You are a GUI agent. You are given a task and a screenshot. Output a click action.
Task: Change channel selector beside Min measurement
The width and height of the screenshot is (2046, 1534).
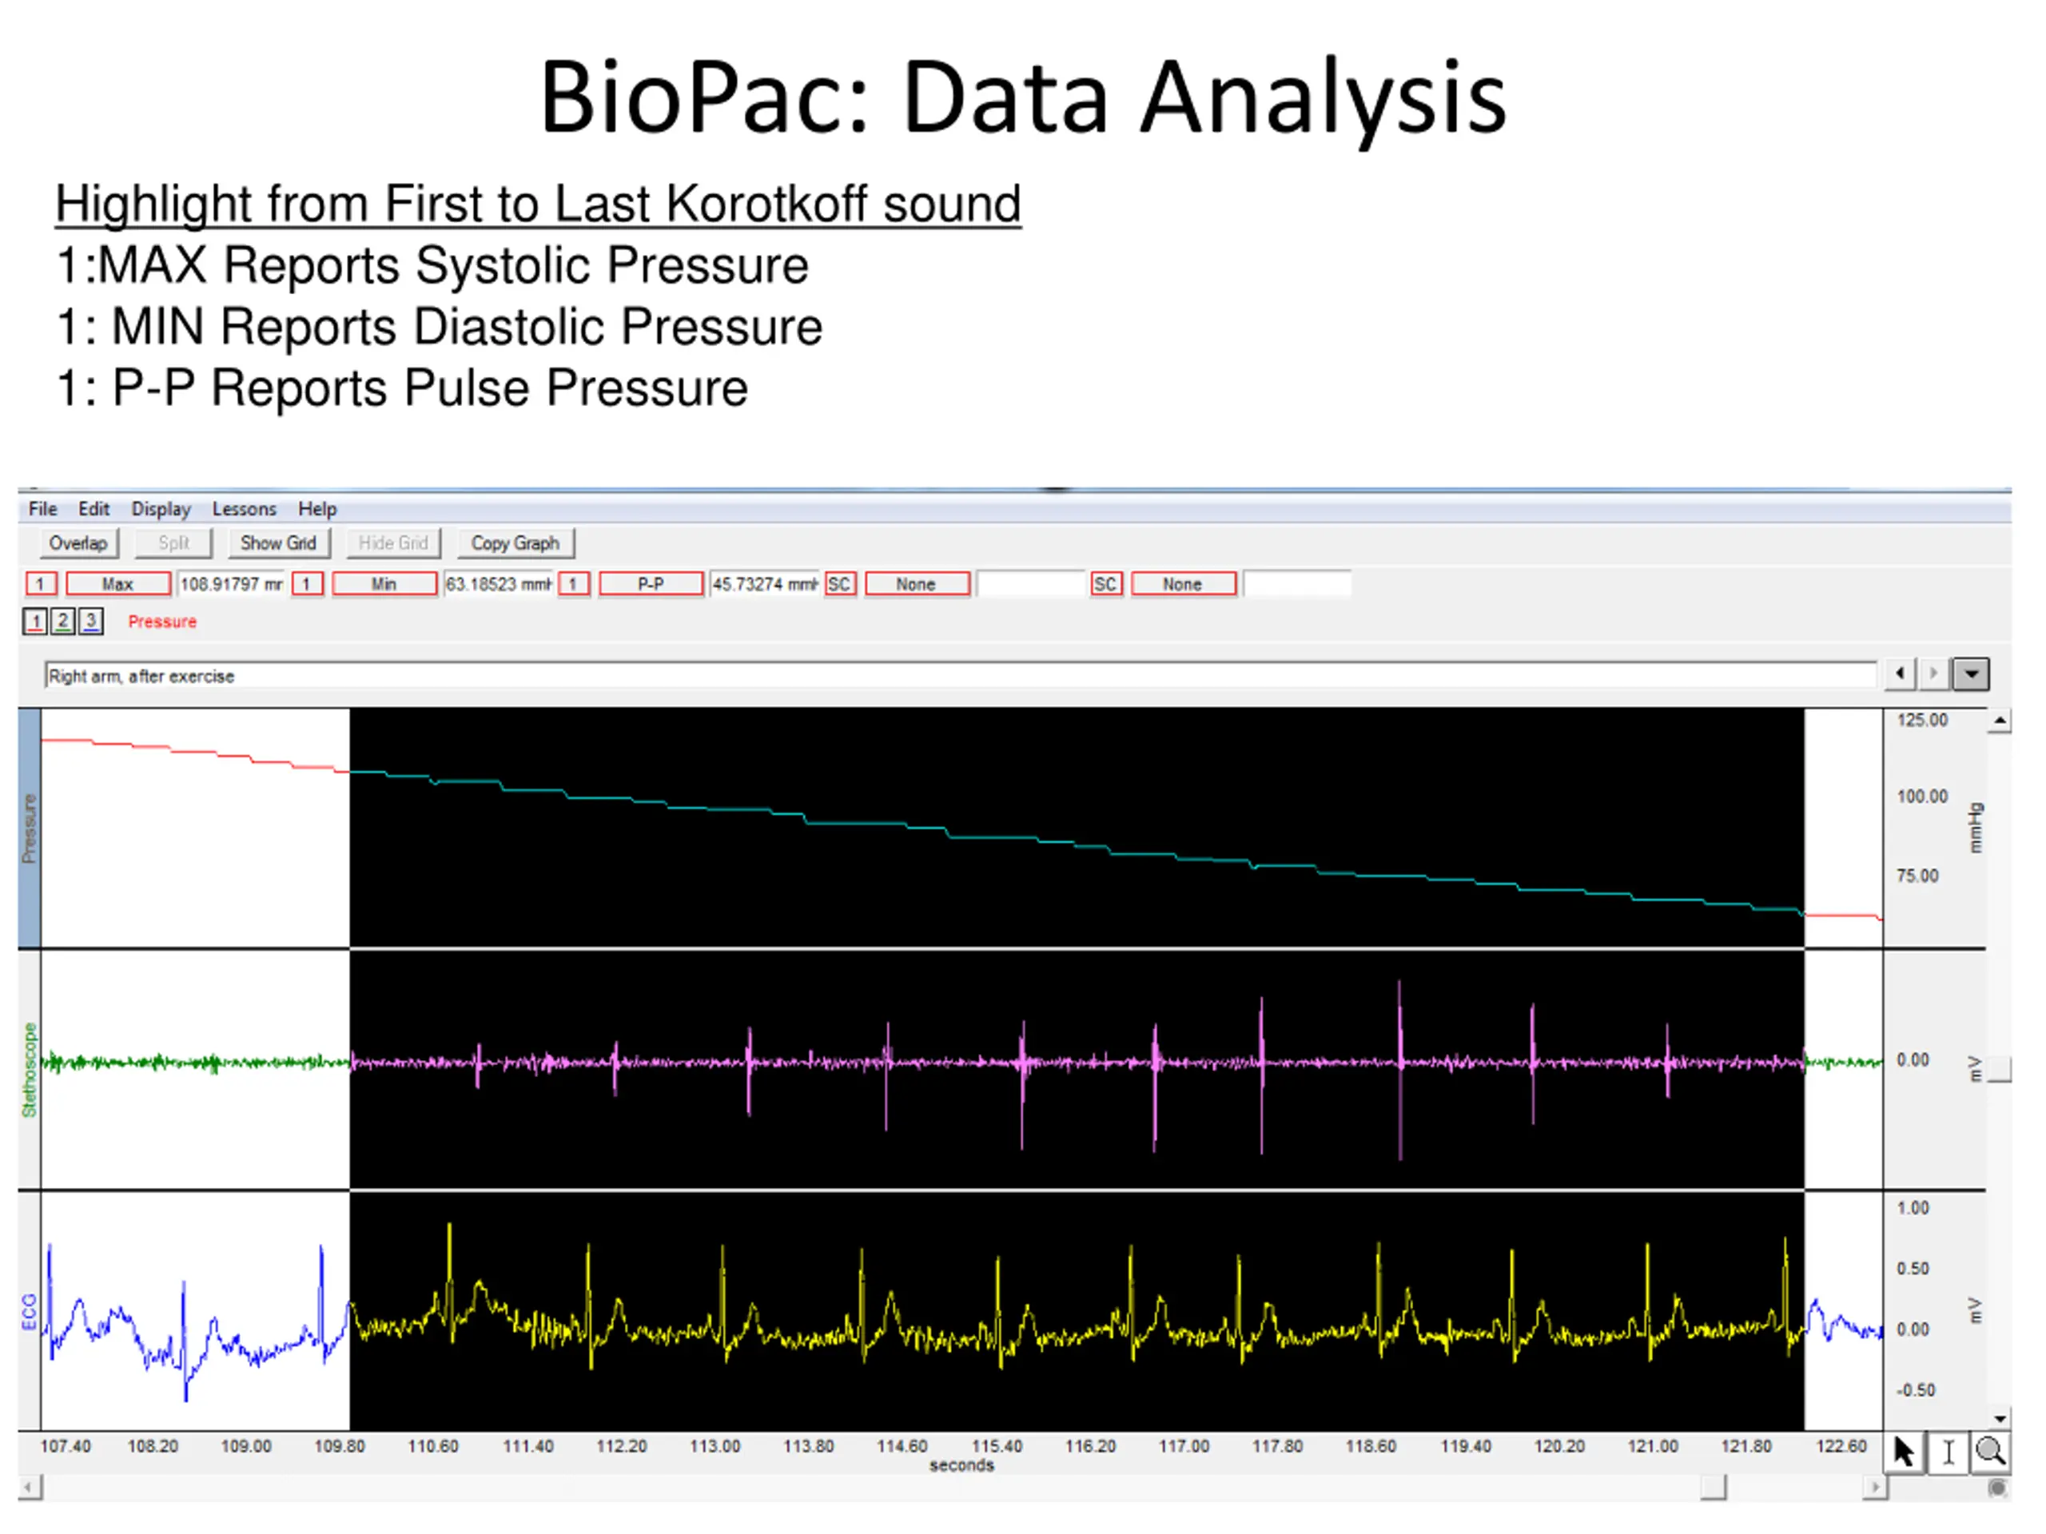pyautogui.click(x=307, y=584)
